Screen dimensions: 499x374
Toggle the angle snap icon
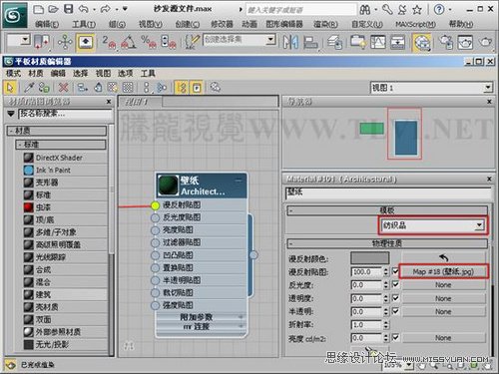click(x=128, y=42)
